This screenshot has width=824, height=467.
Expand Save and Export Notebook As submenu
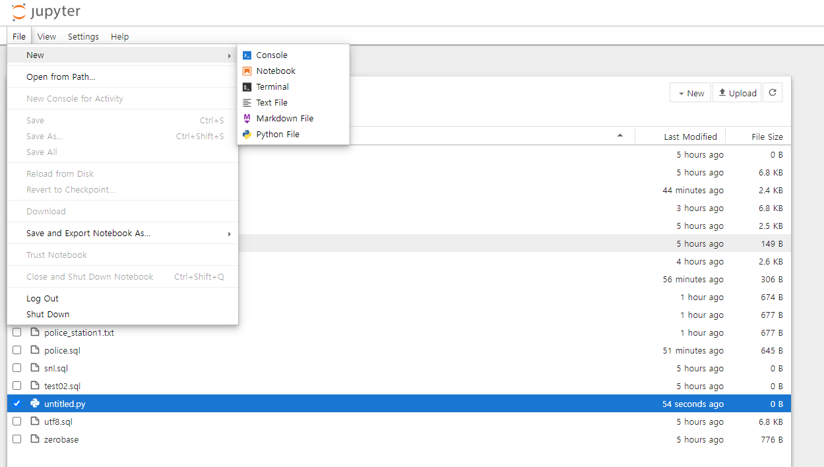229,233
